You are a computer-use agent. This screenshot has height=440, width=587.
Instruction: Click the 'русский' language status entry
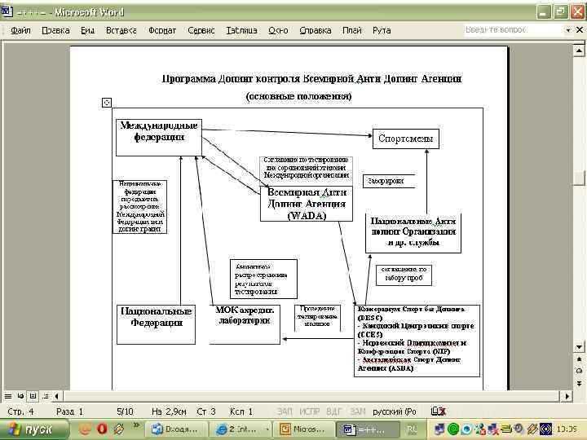click(395, 411)
